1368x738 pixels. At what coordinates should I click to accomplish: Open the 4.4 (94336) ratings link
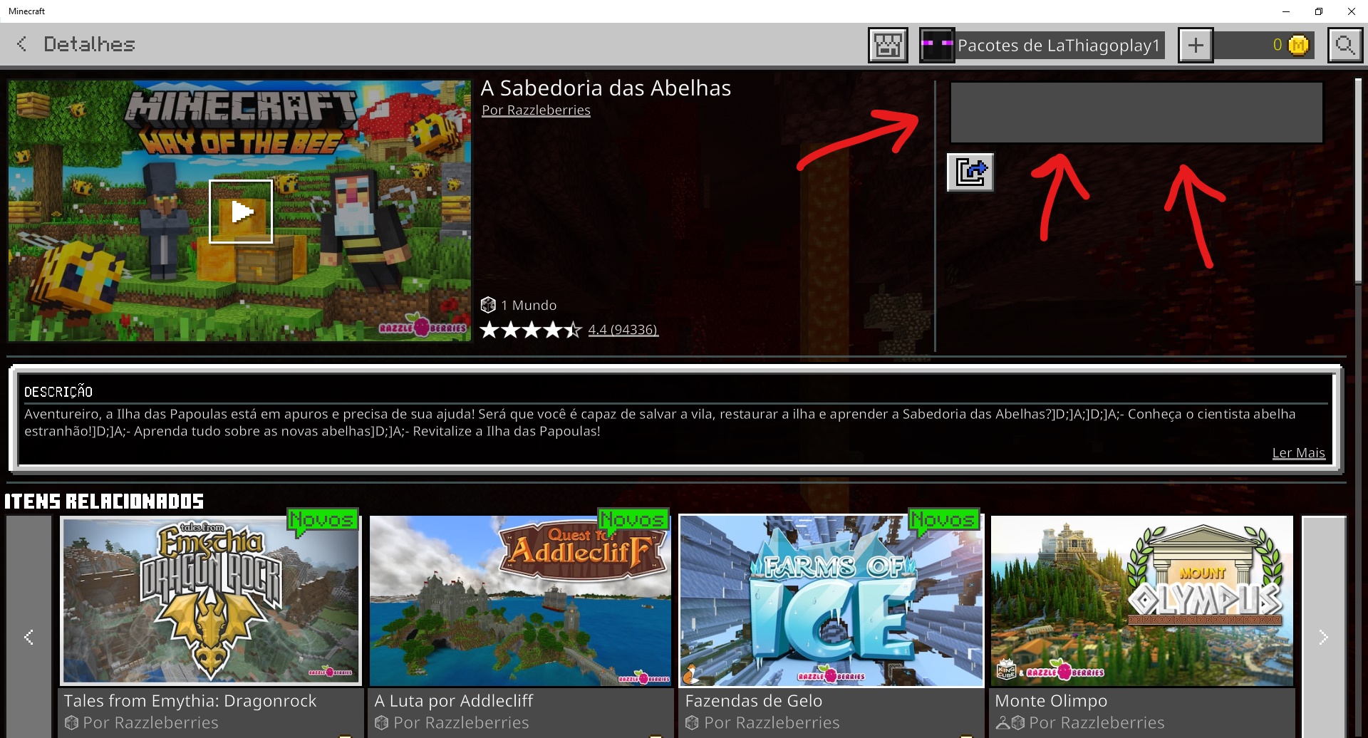click(623, 330)
